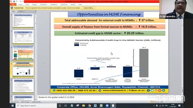Image resolution: width=193 pixels, height=108 pixels.
Task: Show hidden system tray icons chevron
Action: point(154,106)
